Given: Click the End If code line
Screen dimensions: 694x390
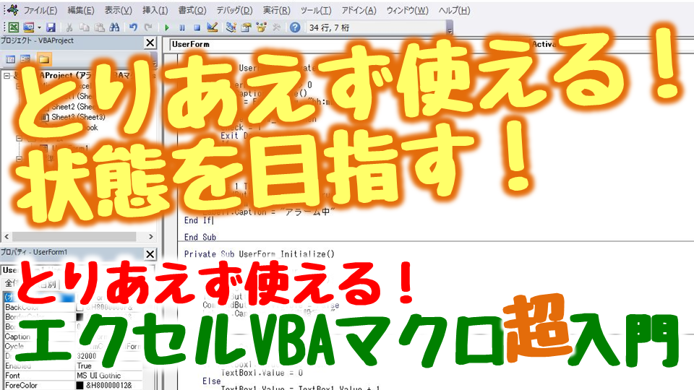Looking at the screenshot, I should [x=198, y=220].
